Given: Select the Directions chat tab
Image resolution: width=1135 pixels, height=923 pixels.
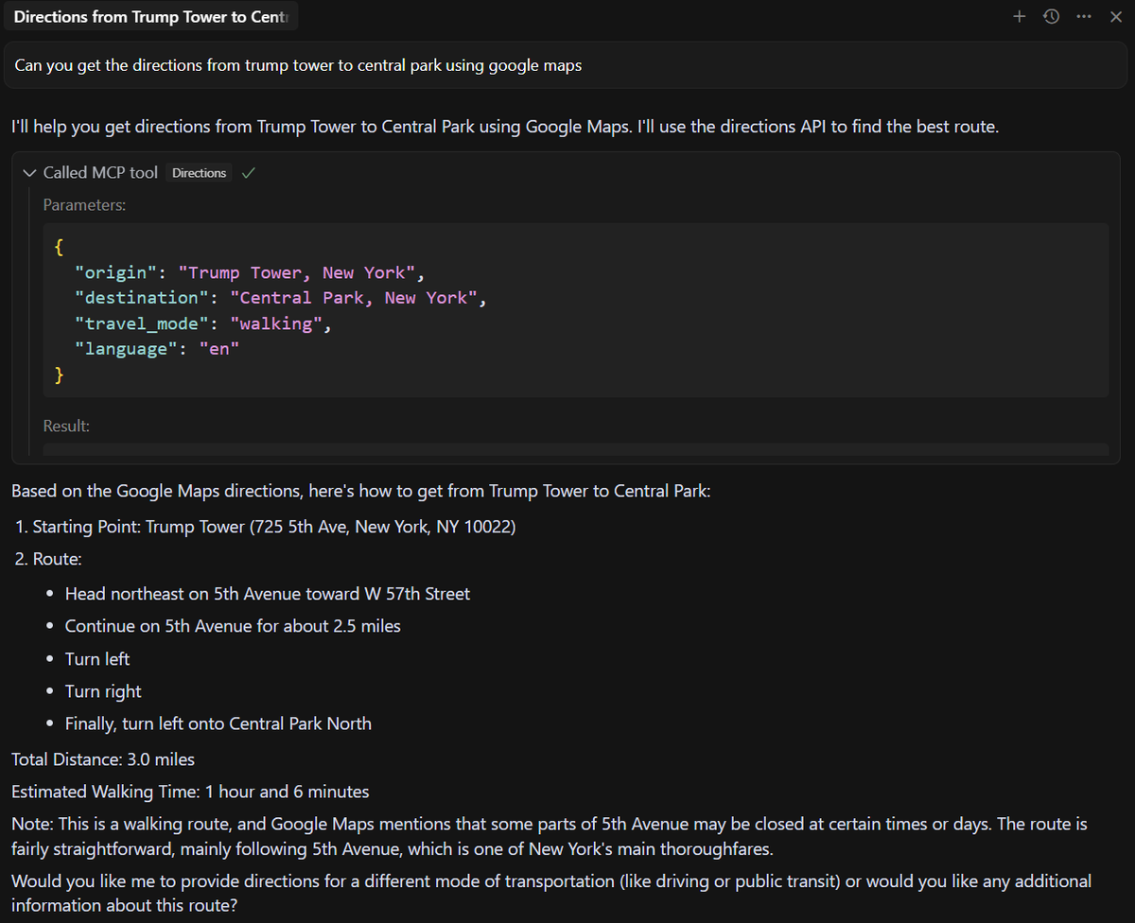Looking at the screenshot, I should click(x=151, y=17).
